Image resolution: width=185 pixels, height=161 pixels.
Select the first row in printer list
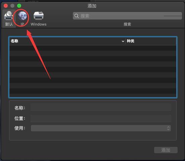click(x=93, y=48)
